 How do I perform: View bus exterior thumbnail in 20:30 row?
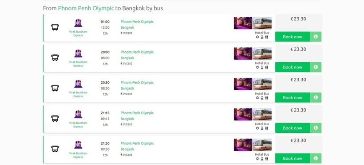point(262,84)
